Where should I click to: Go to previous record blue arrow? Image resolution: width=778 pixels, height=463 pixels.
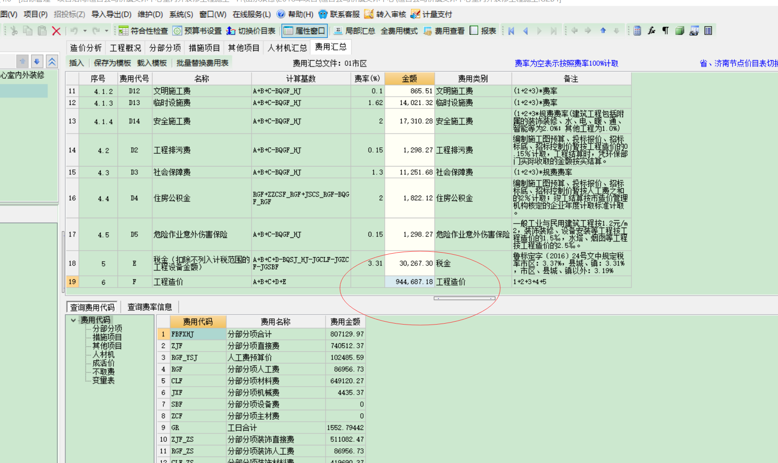pyautogui.click(x=525, y=31)
